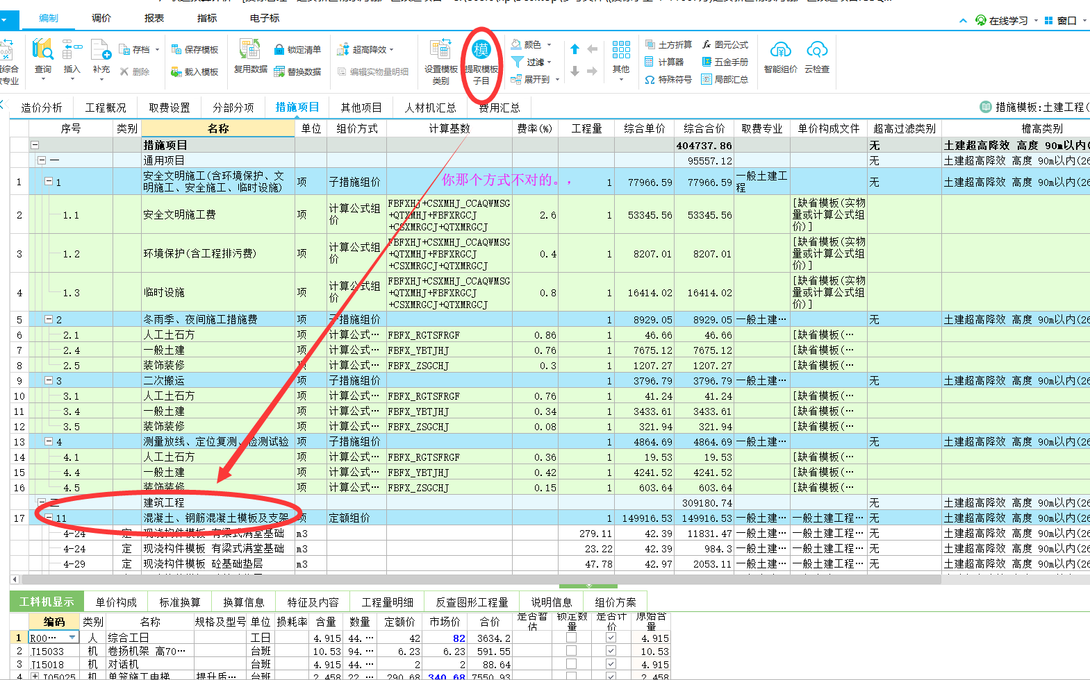Open 设置模板类别 template category settings
Viewport: 1090px width, 680px height.
[441, 62]
